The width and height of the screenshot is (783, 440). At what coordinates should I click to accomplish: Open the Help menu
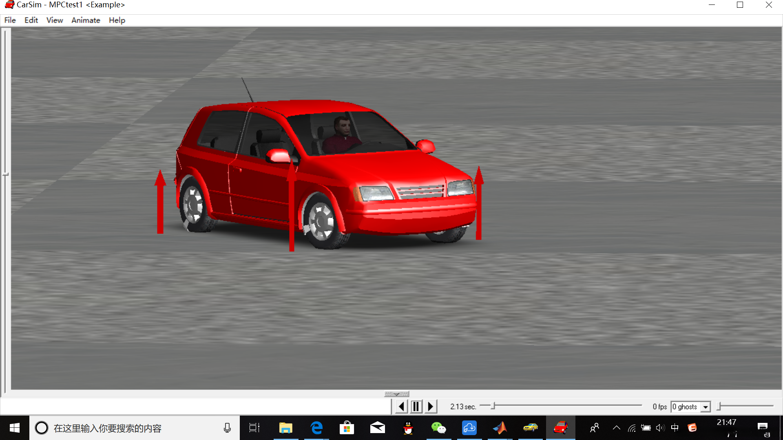coord(117,20)
